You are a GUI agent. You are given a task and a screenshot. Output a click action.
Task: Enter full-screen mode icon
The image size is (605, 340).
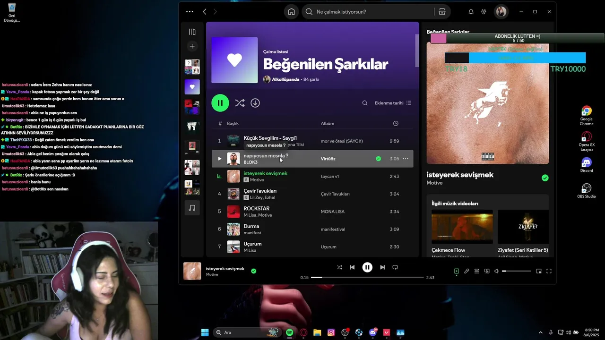click(549, 272)
